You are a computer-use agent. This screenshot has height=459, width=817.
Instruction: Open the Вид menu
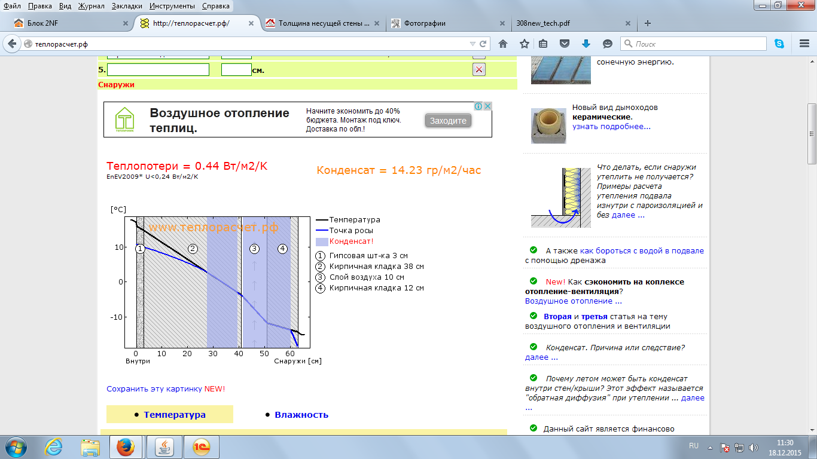66,6
